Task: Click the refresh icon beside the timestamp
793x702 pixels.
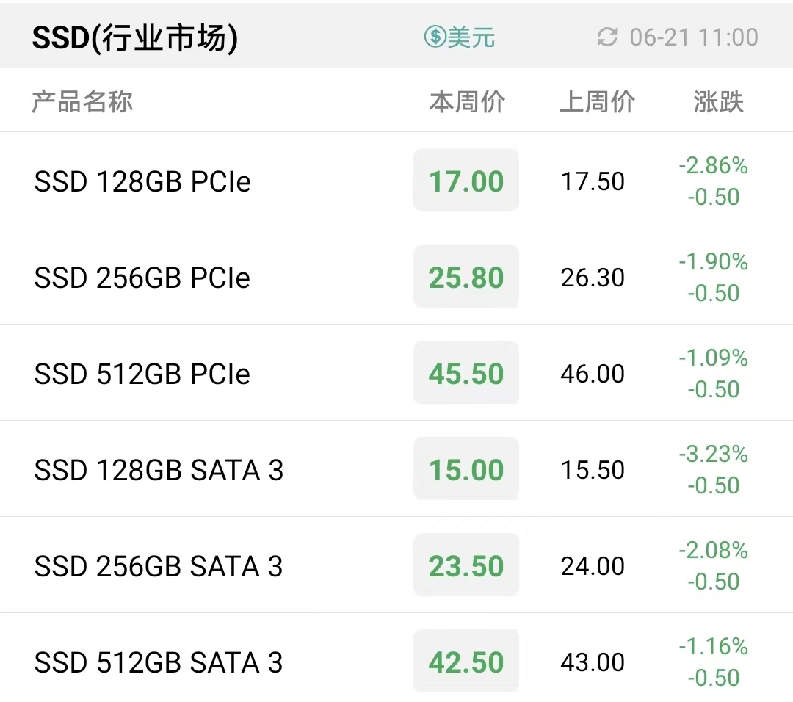Action: 607,37
